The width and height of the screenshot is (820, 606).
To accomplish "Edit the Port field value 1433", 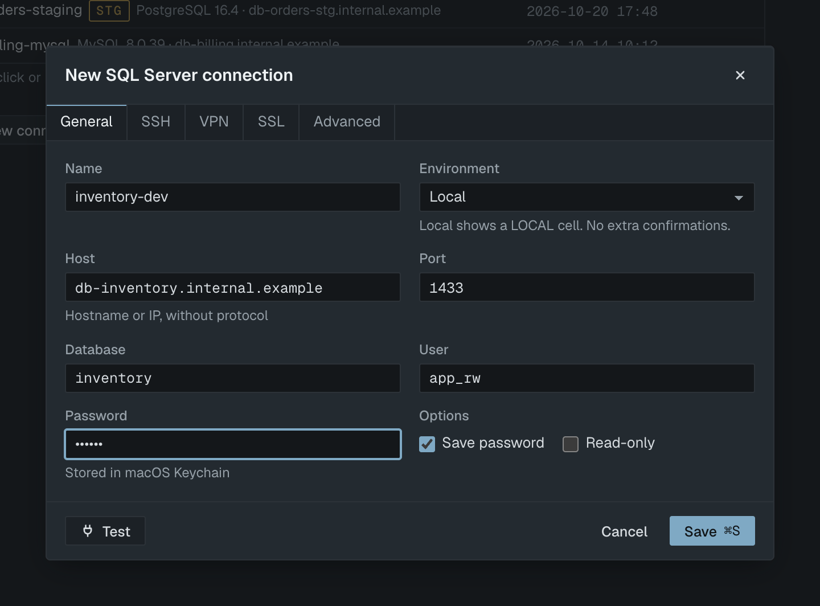I will [587, 287].
